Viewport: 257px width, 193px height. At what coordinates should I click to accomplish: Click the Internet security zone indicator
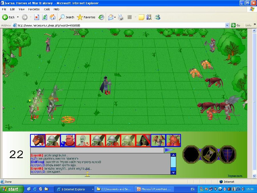(227, 182)
